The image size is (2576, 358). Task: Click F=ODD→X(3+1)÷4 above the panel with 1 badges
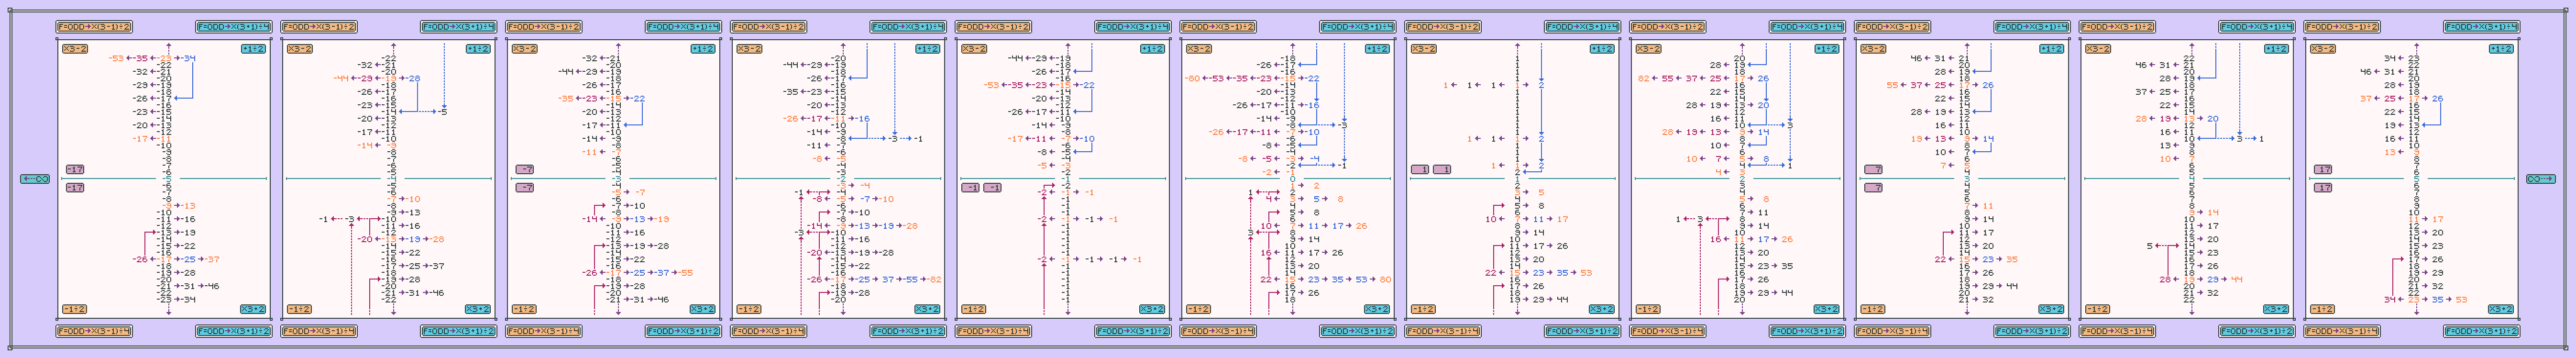(x=1582, y=27)
